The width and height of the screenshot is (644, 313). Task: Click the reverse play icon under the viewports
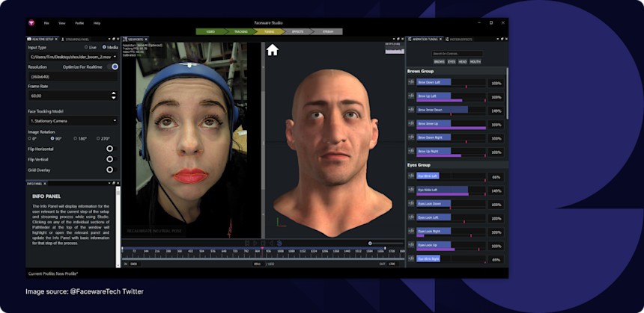point(271,243)
